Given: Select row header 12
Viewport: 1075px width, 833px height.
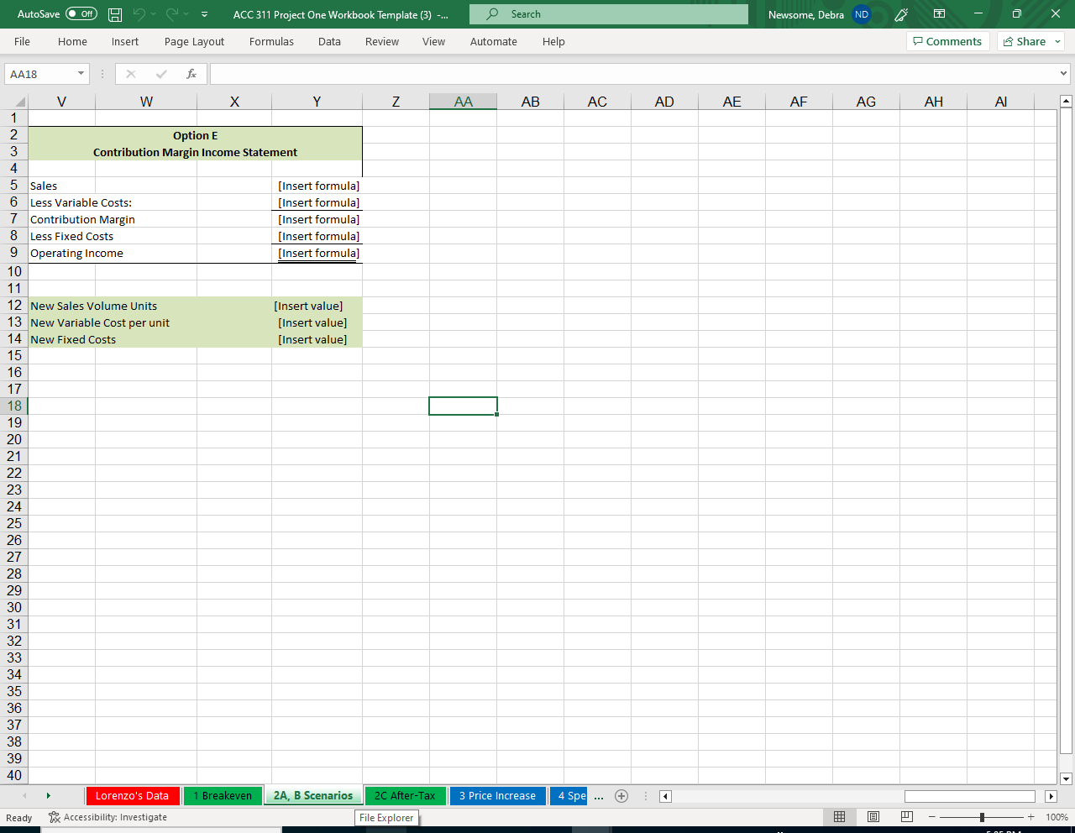Looking at the screenshot, I should tap(14, 305).
